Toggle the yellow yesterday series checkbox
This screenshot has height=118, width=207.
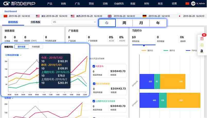pos(94,84)
